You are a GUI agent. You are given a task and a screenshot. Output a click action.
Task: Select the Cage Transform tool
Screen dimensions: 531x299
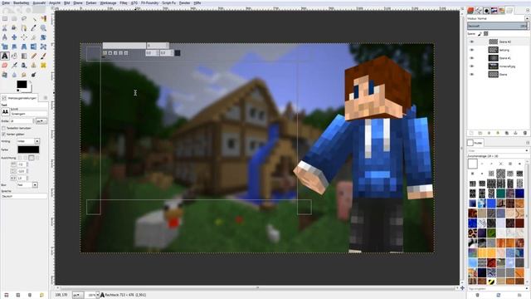coord(43,47)
